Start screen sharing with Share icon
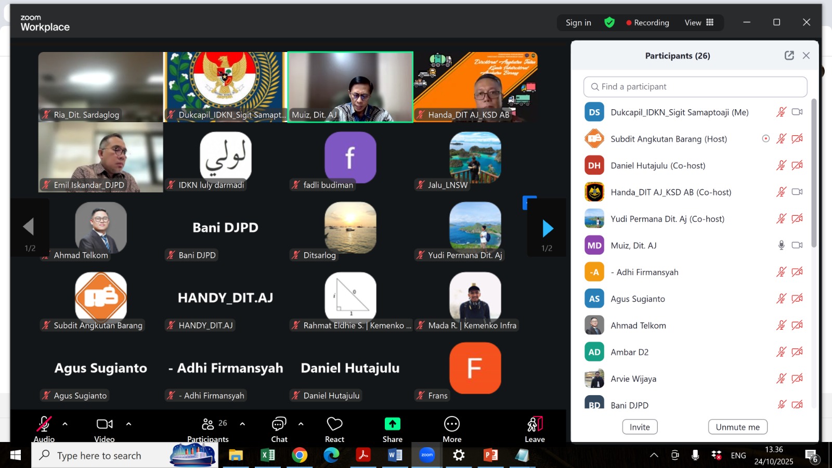This screenshot has height=468, width=832. click(392, 425)
